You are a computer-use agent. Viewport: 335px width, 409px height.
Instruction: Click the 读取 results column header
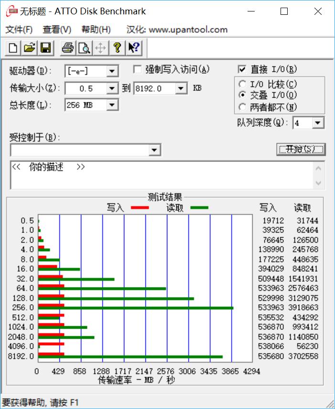click(303, 208)
